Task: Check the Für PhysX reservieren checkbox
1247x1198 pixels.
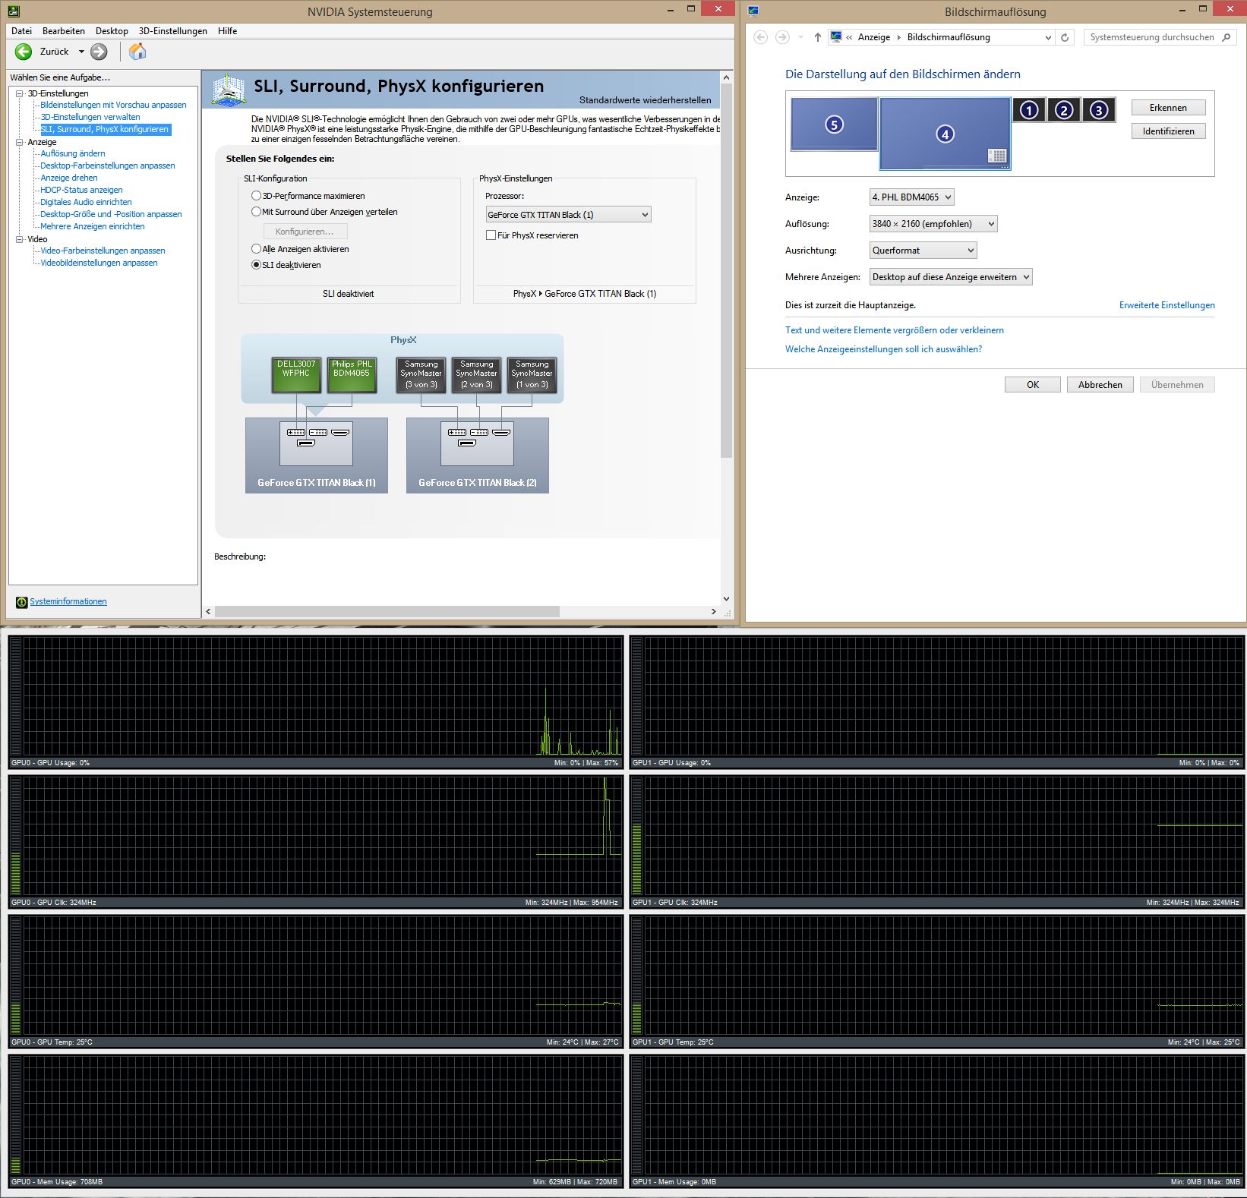Action: point(491,235)
